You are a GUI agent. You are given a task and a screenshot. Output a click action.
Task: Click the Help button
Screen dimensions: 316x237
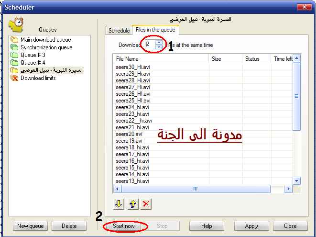(x=207, y=226)
